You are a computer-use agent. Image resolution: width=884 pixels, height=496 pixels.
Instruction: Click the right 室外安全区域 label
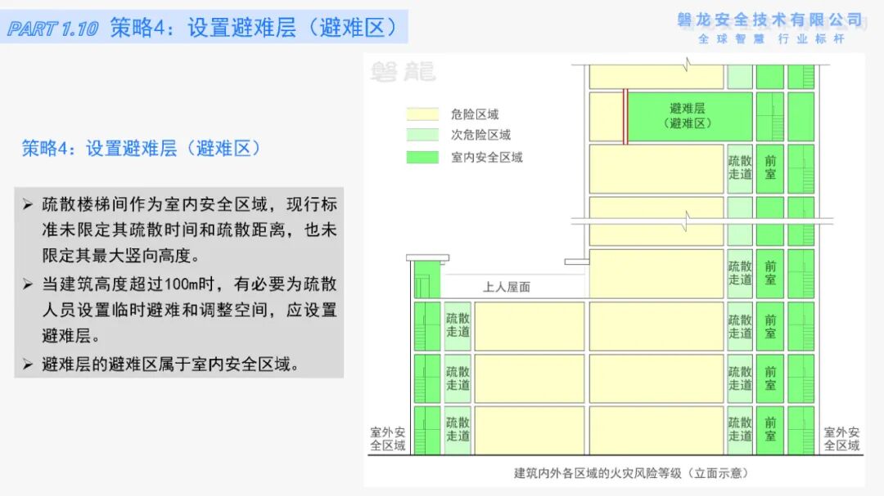pyautogui.click(x=843, y=437)
